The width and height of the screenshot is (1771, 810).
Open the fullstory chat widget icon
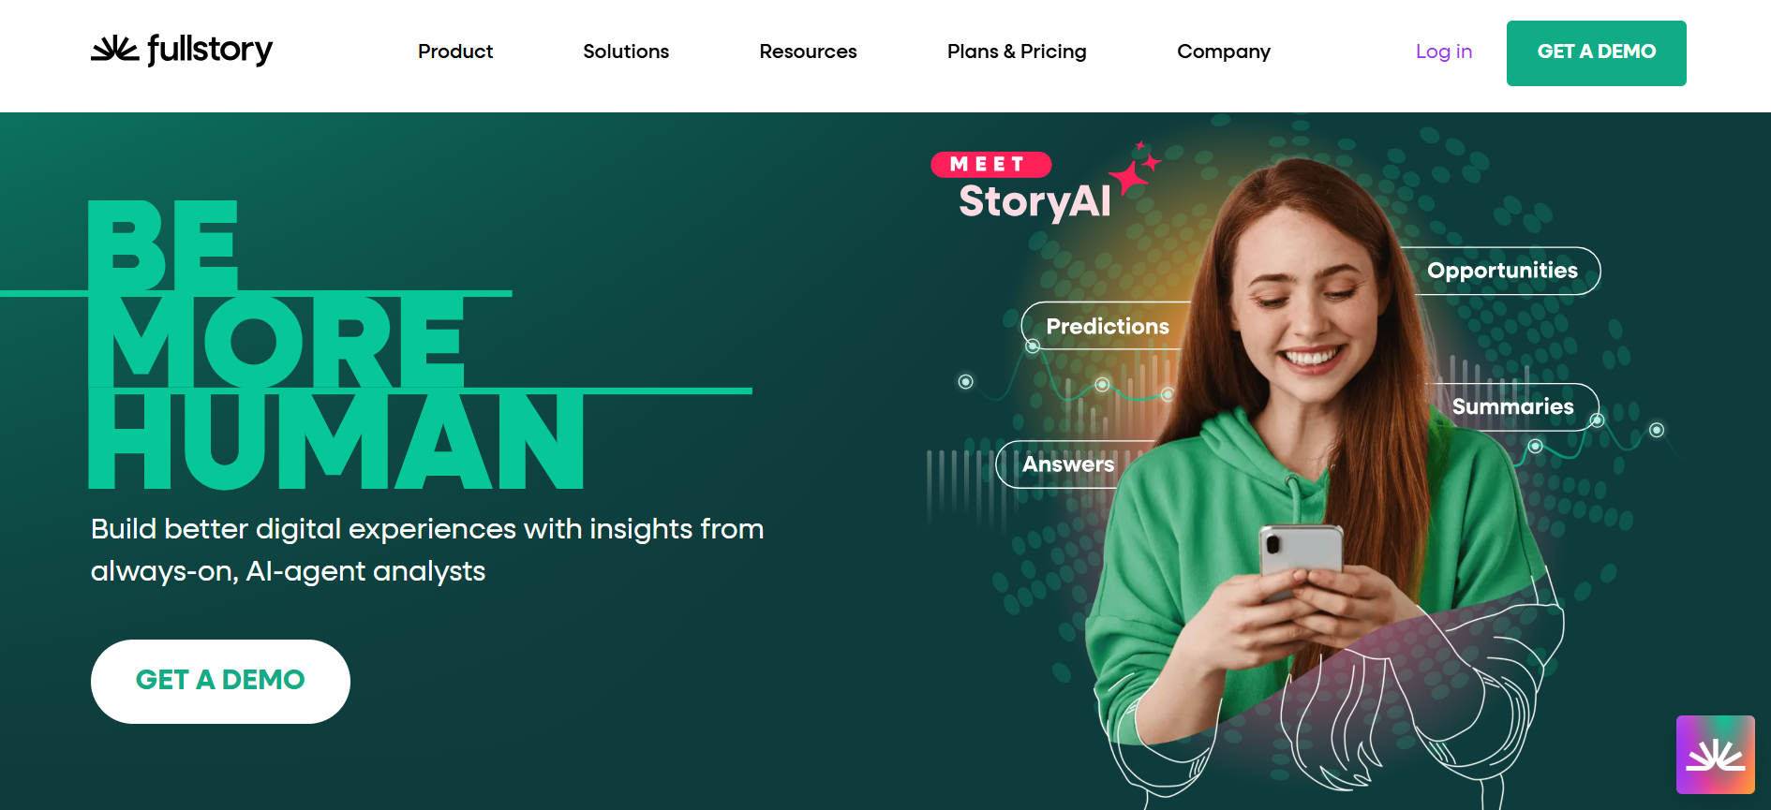click(1715, 755)
